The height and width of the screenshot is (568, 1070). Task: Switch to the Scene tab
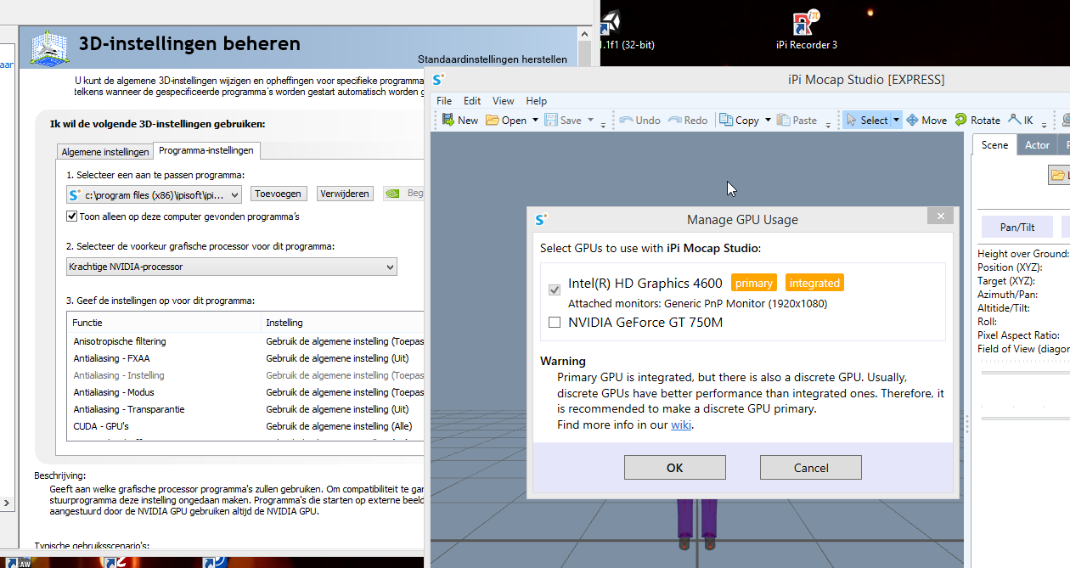coord(994,144)
